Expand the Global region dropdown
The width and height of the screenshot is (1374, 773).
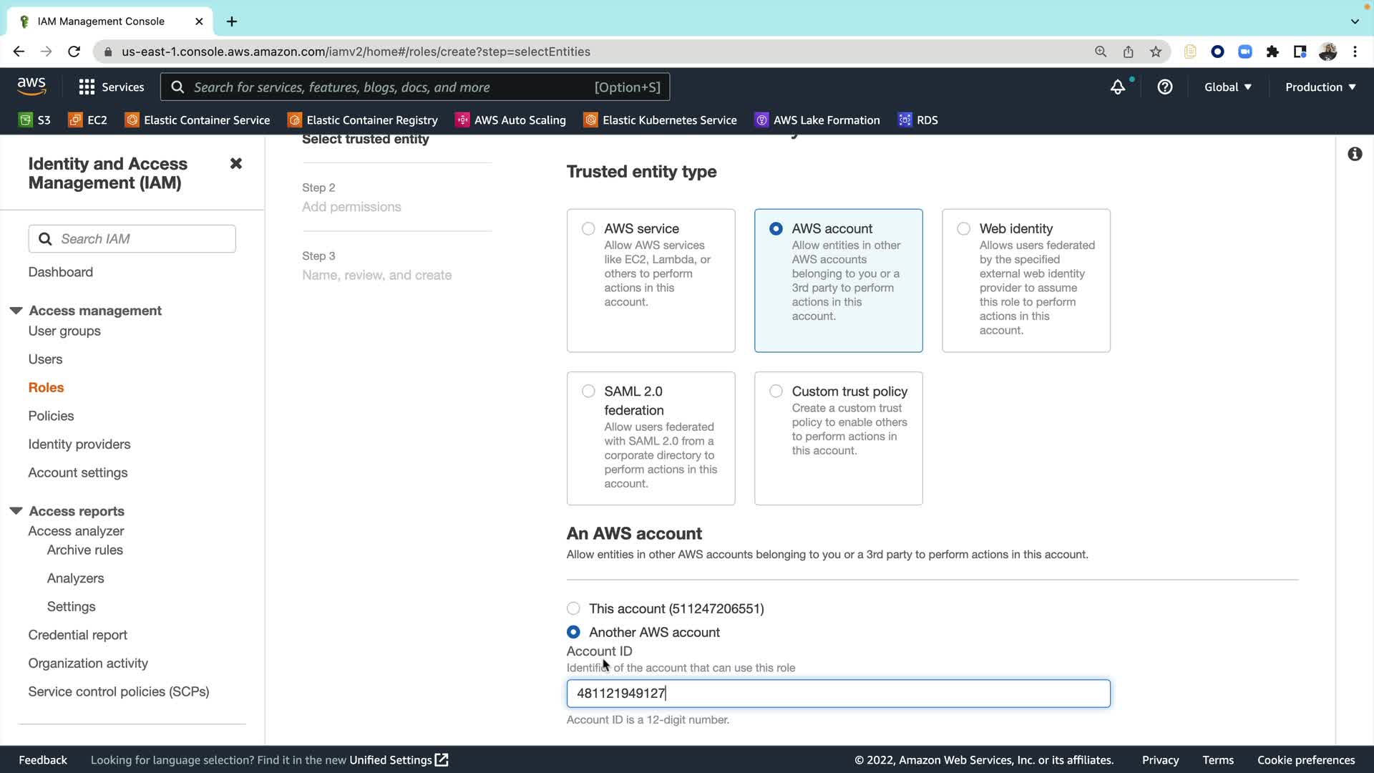pos(1227,87)
